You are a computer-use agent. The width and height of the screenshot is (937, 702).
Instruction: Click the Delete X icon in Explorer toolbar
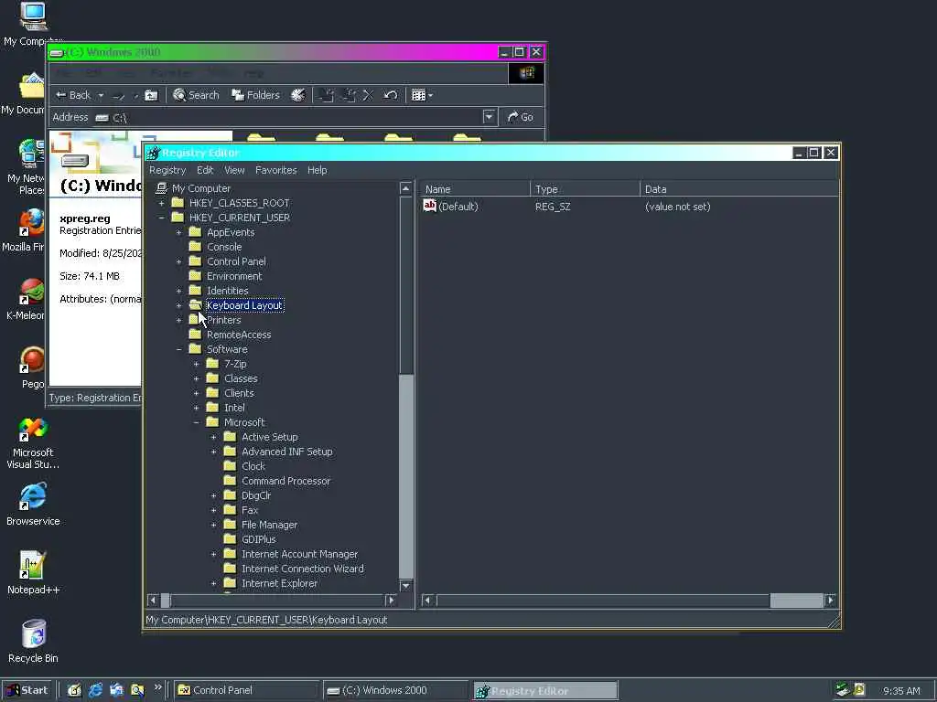tap(368, 95)
